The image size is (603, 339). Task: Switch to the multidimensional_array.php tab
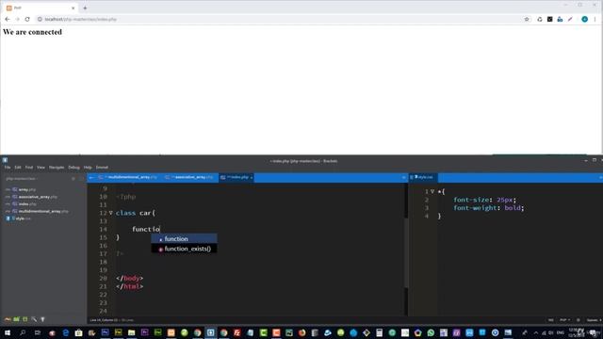click(x=128, y=177)
